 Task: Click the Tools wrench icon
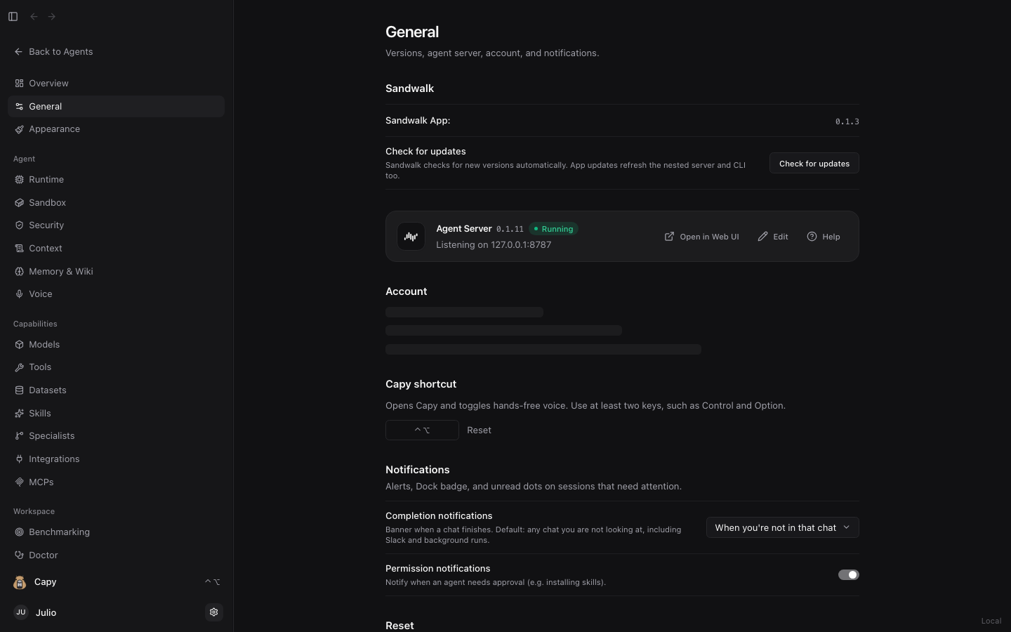19,367
